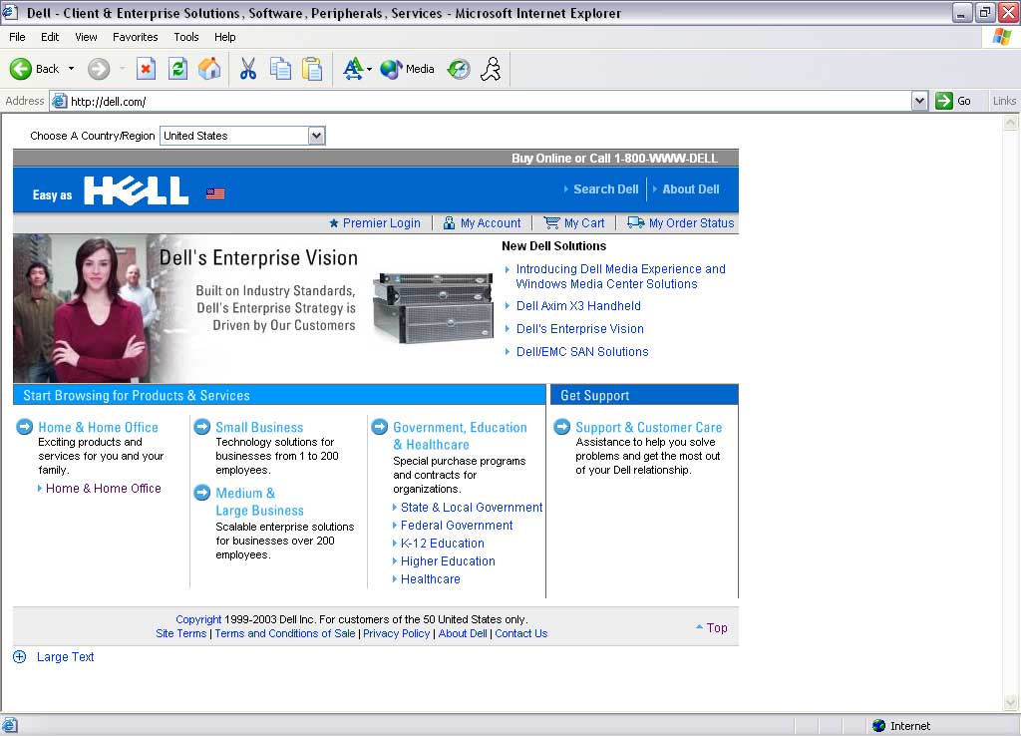Click the Small Business arrow icon

click(x=202, y=427)
